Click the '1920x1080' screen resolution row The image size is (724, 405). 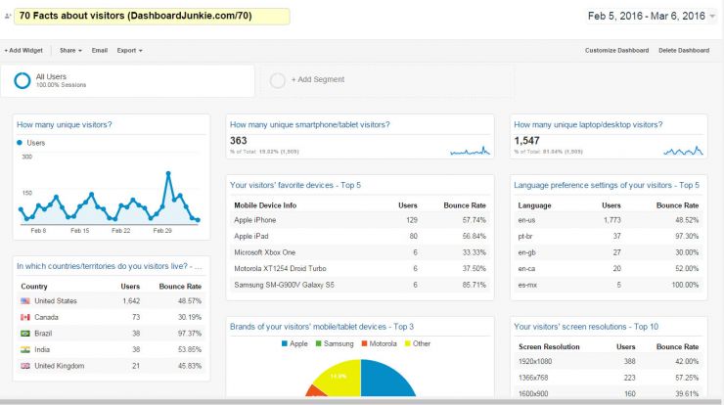pos(609,362)
